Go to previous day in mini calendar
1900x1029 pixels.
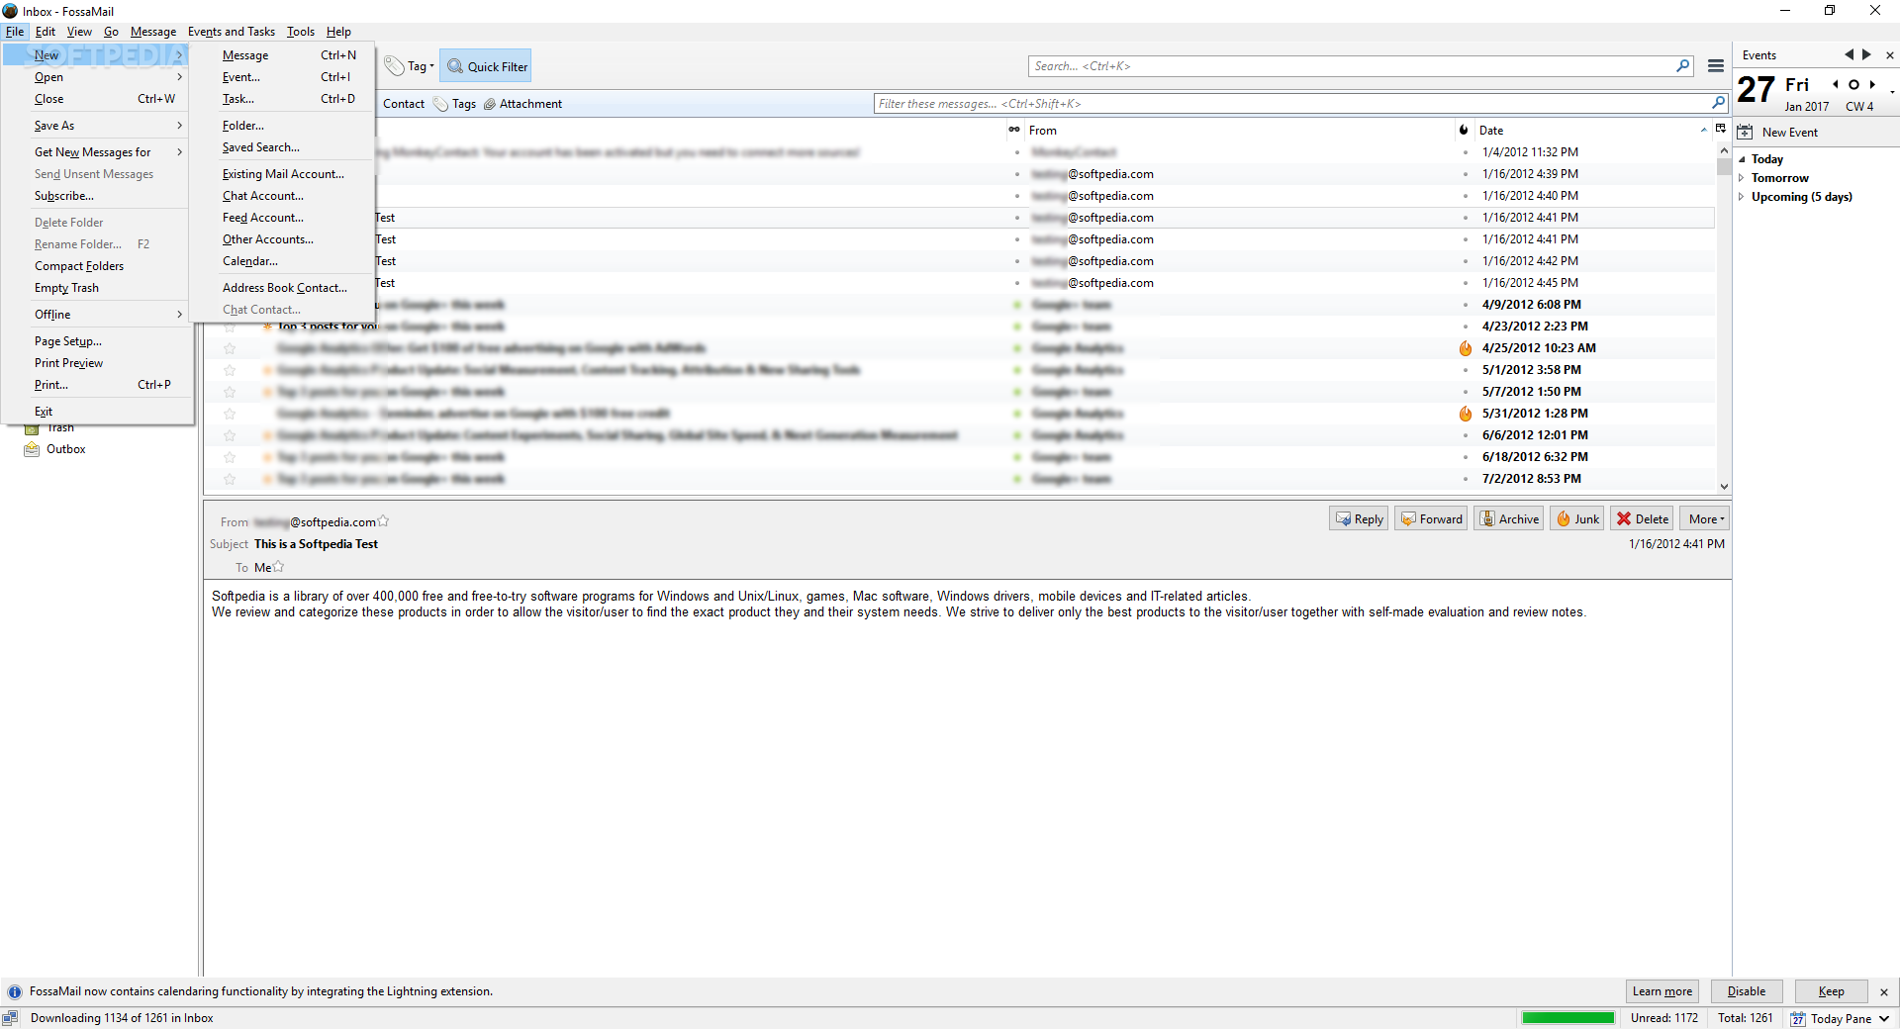click(x=1836, y=84)
